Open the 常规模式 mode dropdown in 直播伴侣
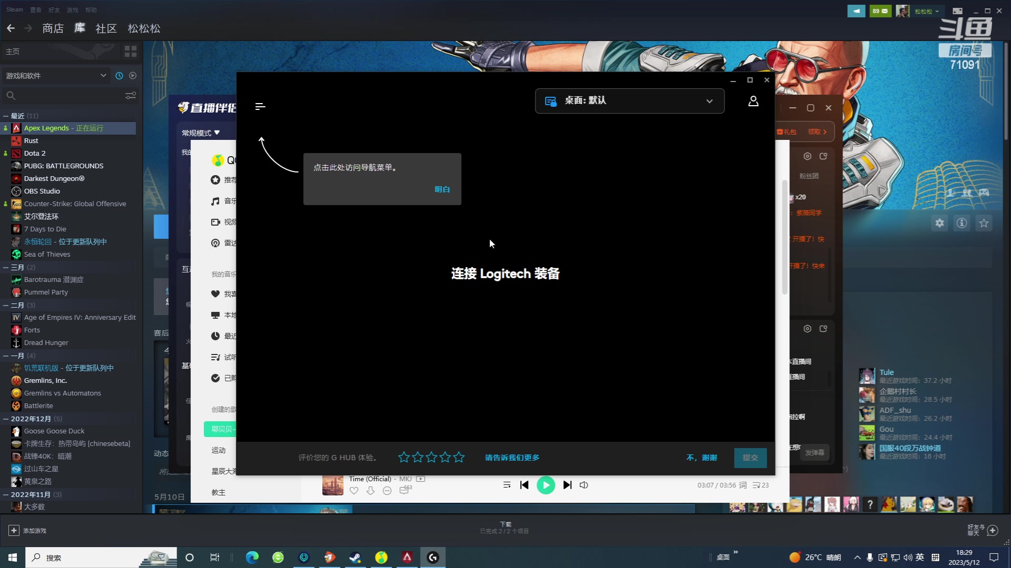The width and height of the screenshot is (1011, 568). coord(201,133)
